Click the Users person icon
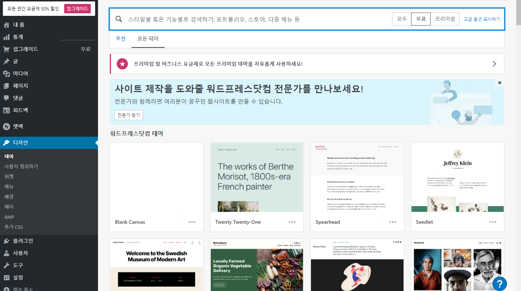The height and width of the screenshot is (291, 521). [6, 253]
